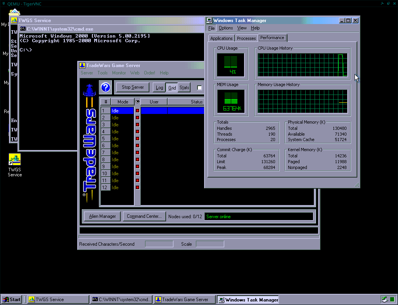Click the Command Center... button
Viewport: 398px width, 305px height.
(144, 216)
